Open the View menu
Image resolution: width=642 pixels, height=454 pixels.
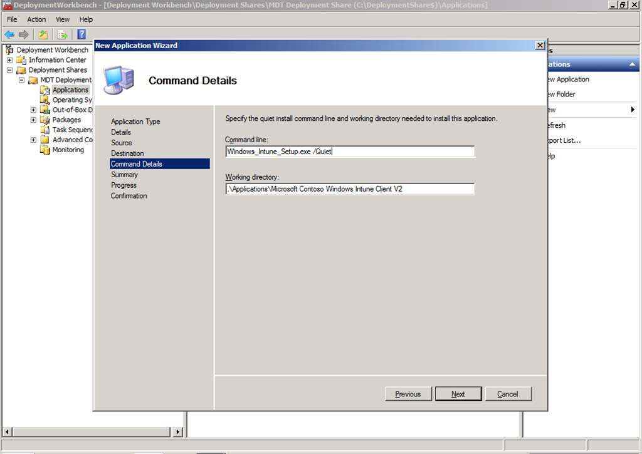(x=63, y=19)
